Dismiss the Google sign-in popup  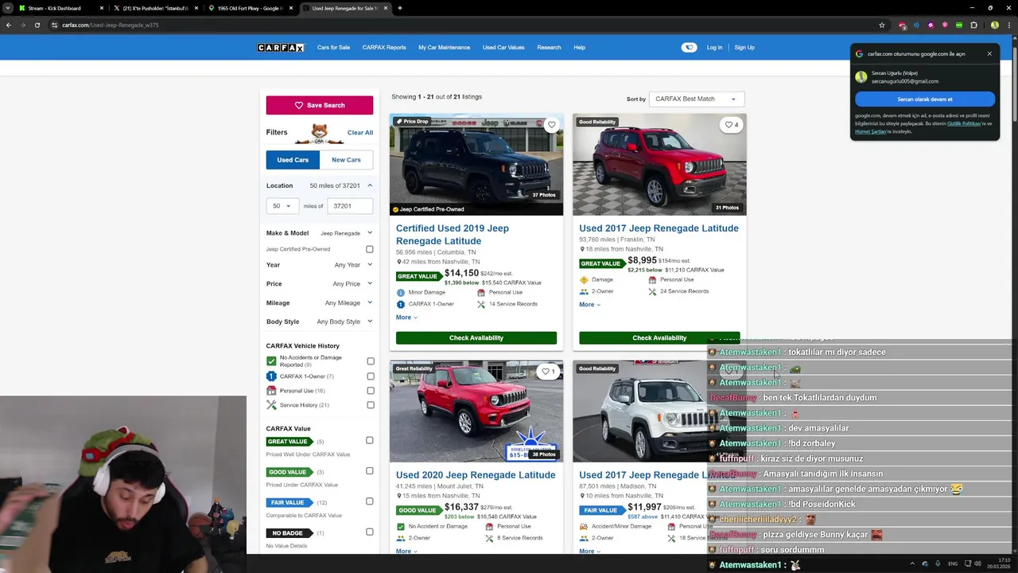989,54
